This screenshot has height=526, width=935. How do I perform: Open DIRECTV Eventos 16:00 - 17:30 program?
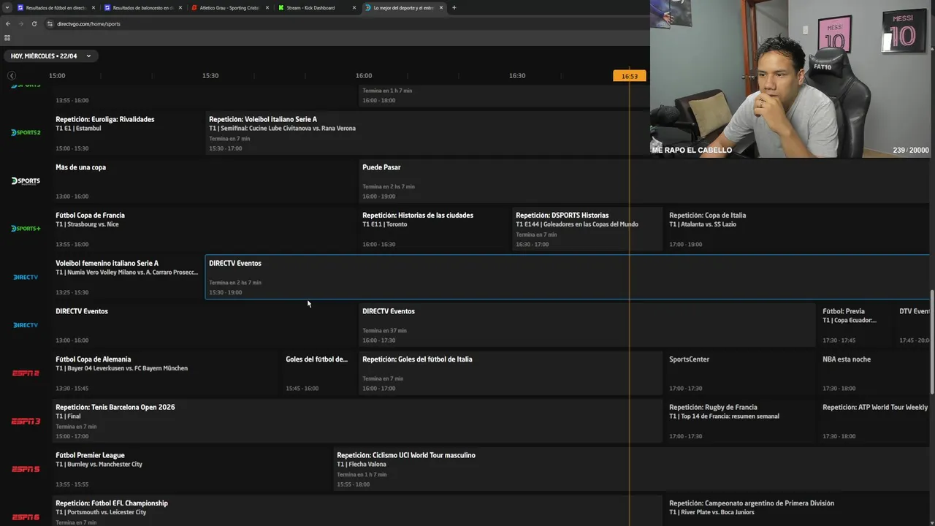point(587,326)
